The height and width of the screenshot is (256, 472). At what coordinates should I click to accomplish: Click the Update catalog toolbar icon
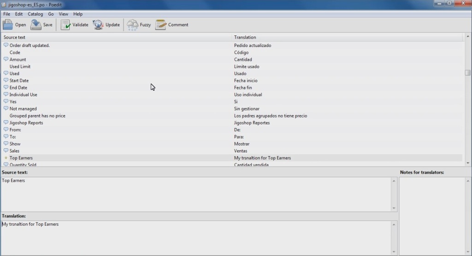[x=98, y=25]
